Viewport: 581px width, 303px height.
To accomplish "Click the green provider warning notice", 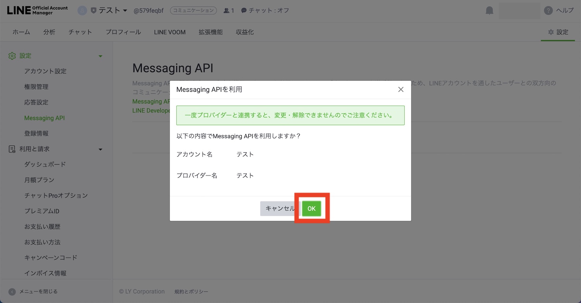I will coord(290,115).
